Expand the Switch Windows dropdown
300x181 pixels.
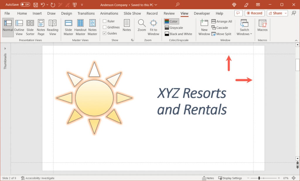click(244, 28)
